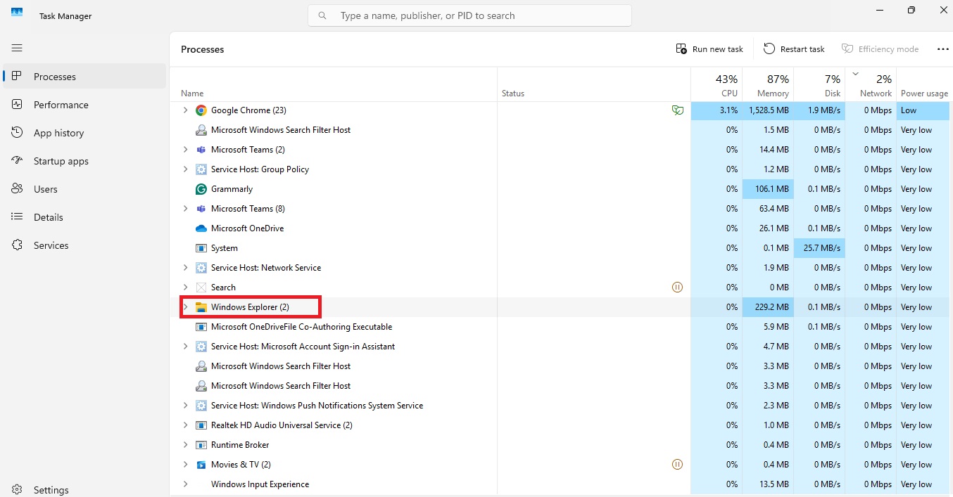Click the search magnifier icon in the search box

pyautogui.click(x=322, y=15)
